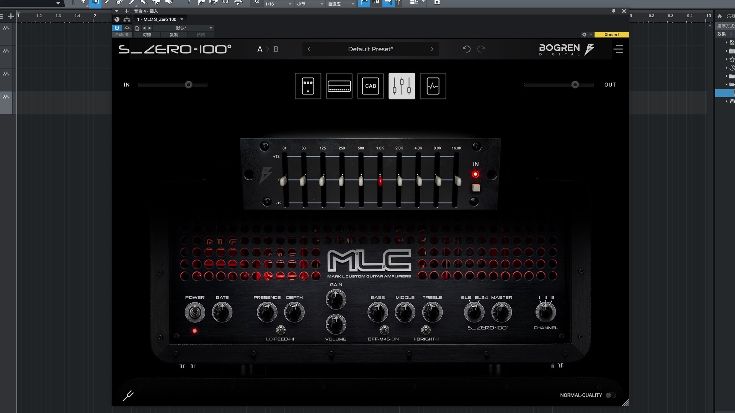
Task: Expand the FX chains tree item
Action: click(727, 42)
